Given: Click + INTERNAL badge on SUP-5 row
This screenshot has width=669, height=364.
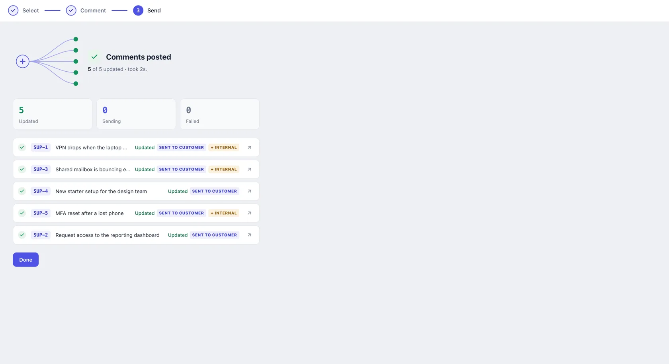Looking at the screenshot, I should [x=224, y=213].
